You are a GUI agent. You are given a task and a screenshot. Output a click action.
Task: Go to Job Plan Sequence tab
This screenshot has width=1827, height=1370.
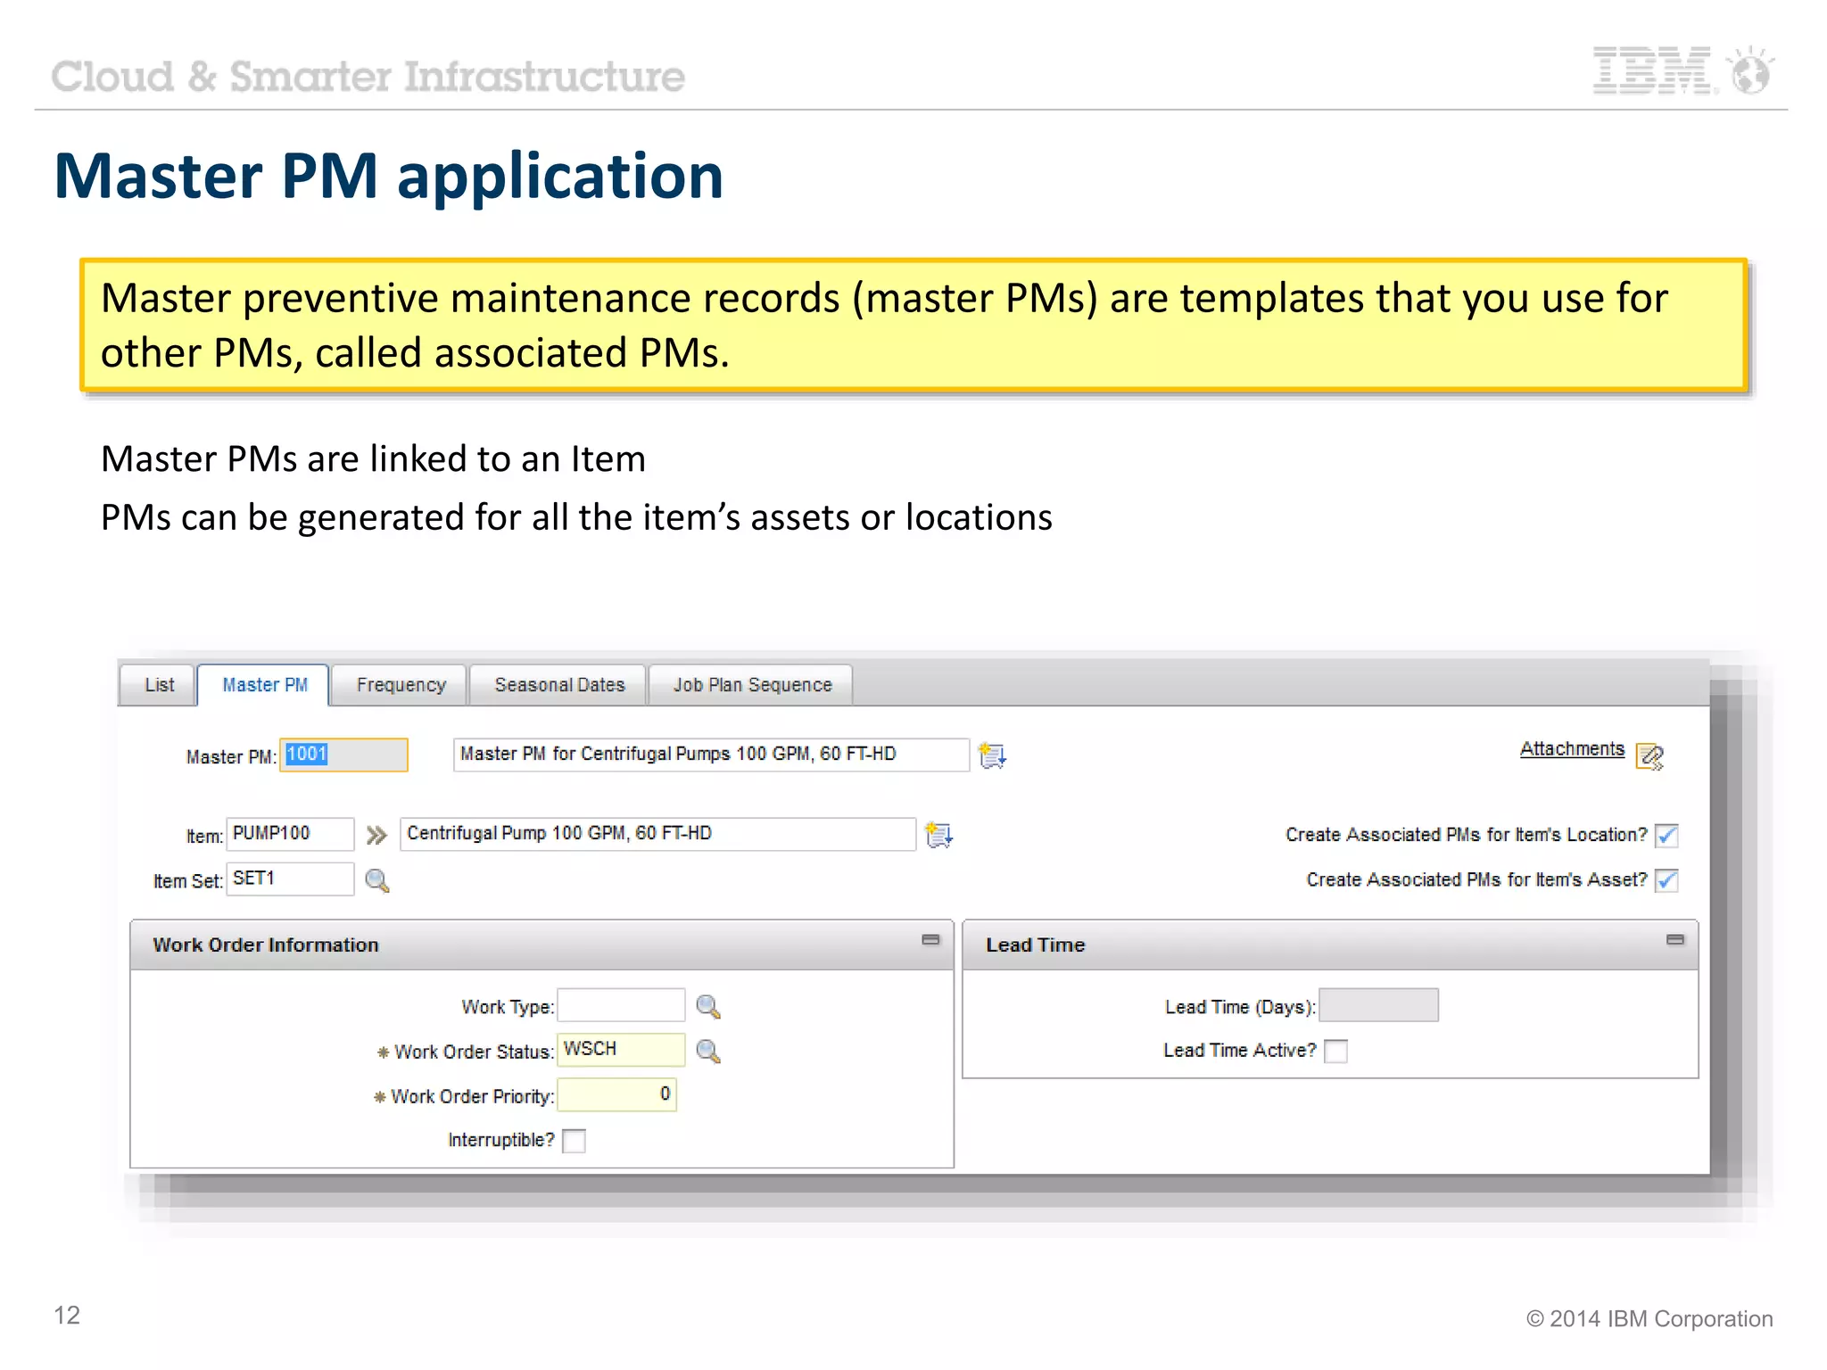pyautogui.click(x=751, y=685)
